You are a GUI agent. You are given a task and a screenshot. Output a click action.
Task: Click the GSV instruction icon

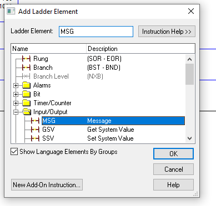35,130
